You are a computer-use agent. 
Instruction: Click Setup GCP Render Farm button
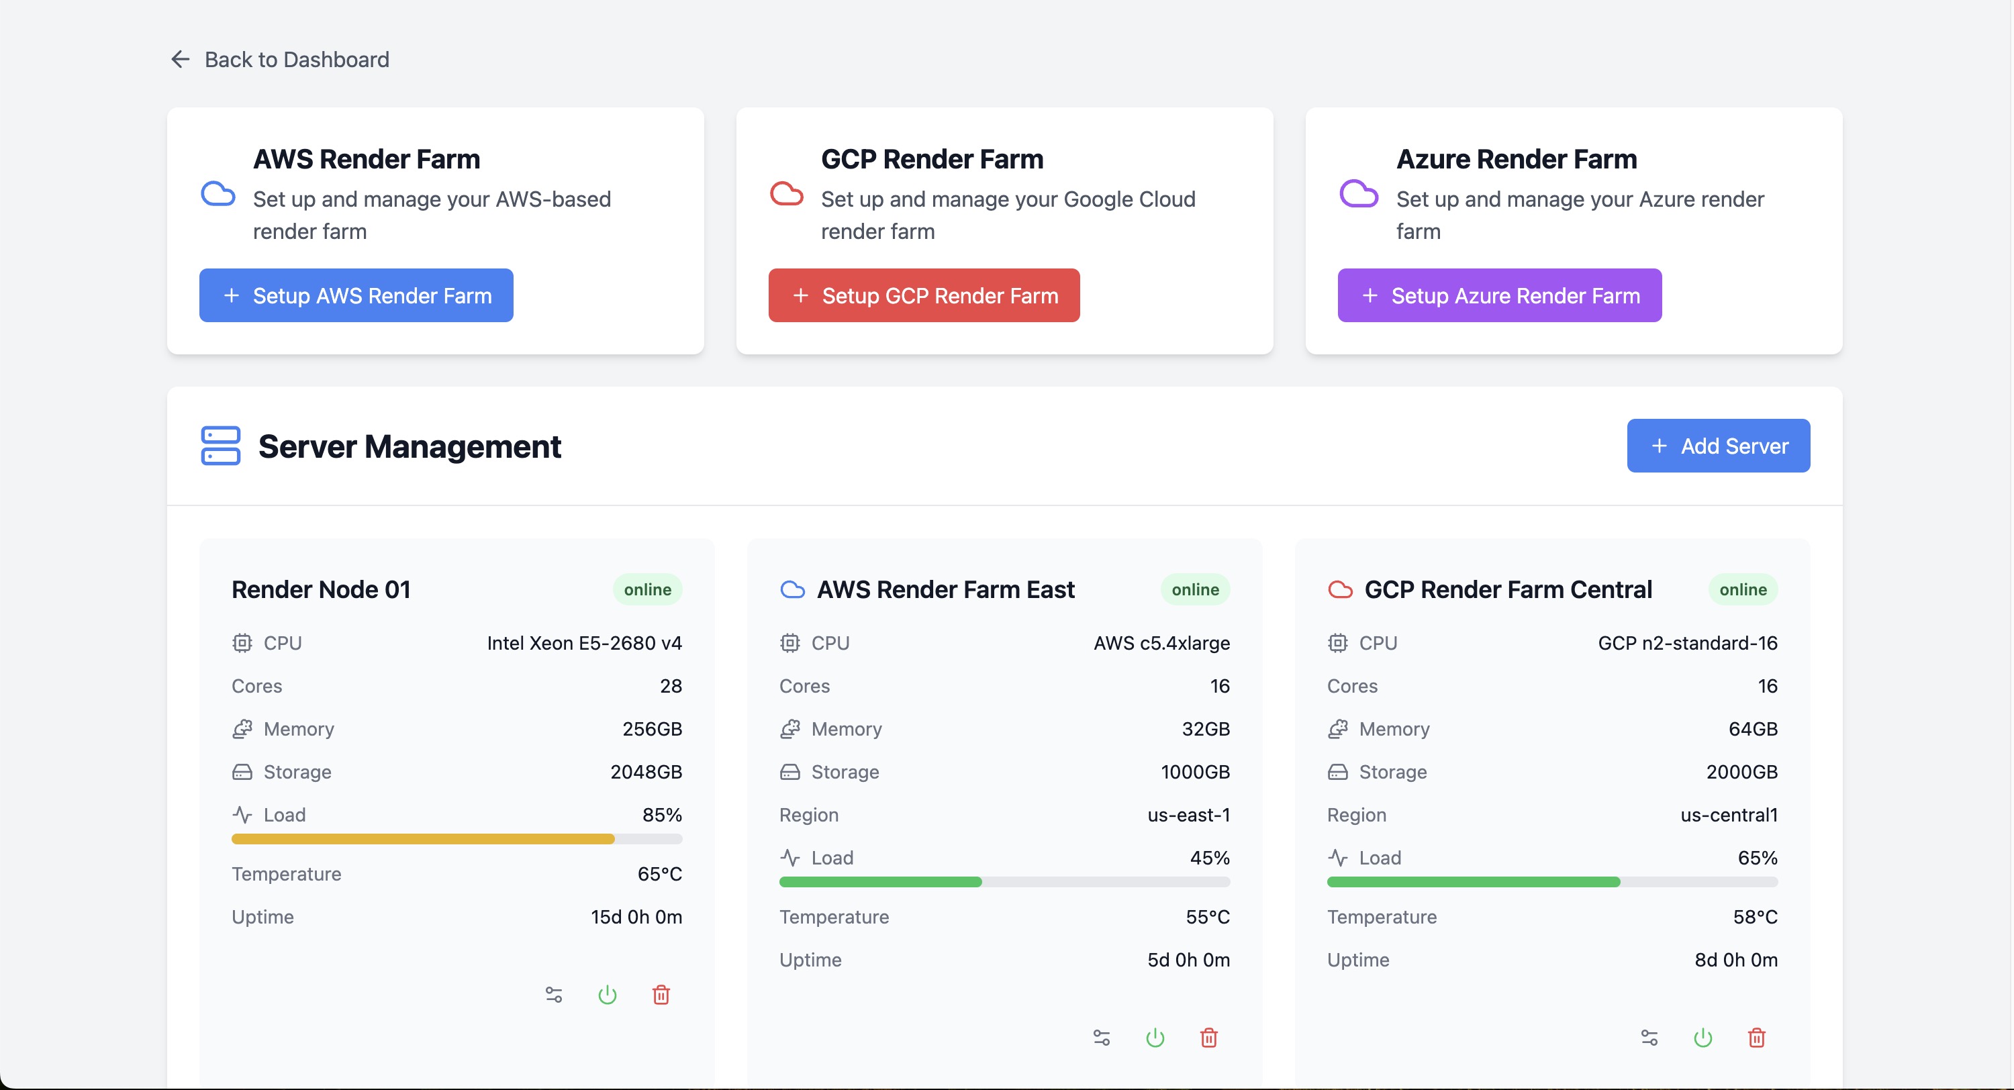pos(923,295)
